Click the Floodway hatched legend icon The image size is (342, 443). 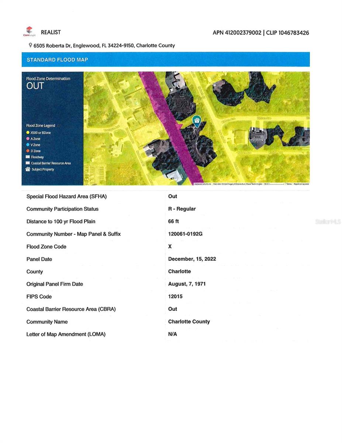click(x=28, y=157)
